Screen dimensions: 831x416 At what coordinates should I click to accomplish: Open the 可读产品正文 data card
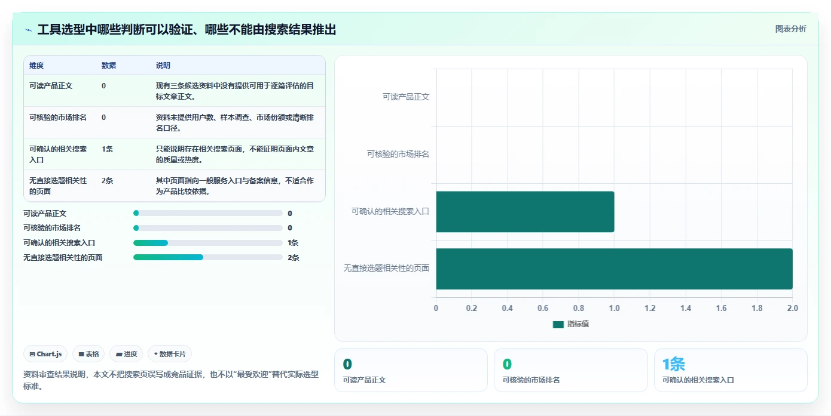click(x=411, y=370)
